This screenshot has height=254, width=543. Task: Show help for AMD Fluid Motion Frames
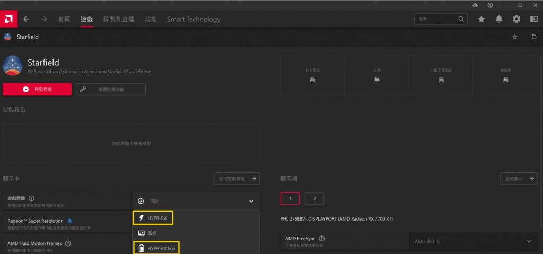coord(68,243)
